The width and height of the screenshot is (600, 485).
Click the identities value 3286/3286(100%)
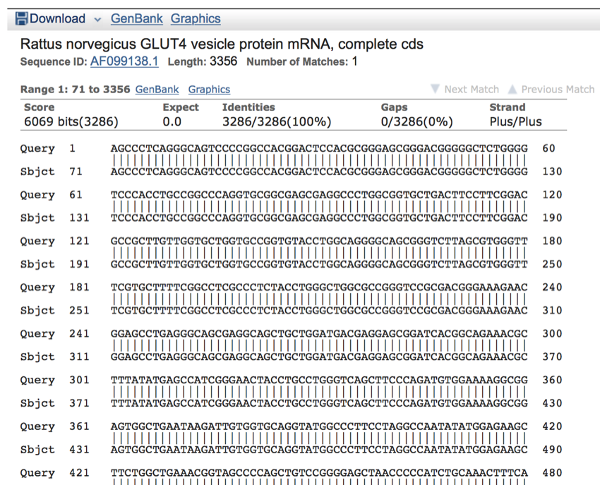tap(277, 121)
